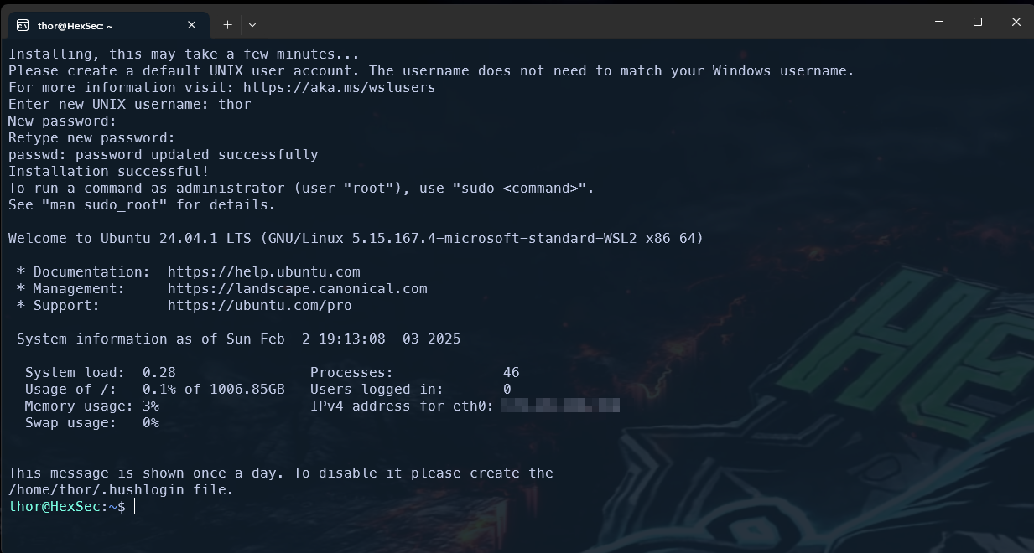Open the https://help.ubuntu.com documentation link
This screenshot has width=1034, height=553.
click(264, 271)
